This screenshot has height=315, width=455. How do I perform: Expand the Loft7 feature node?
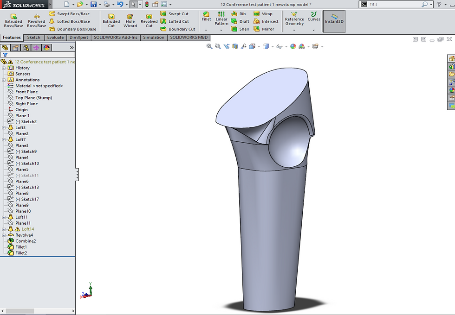coord(4,139)
